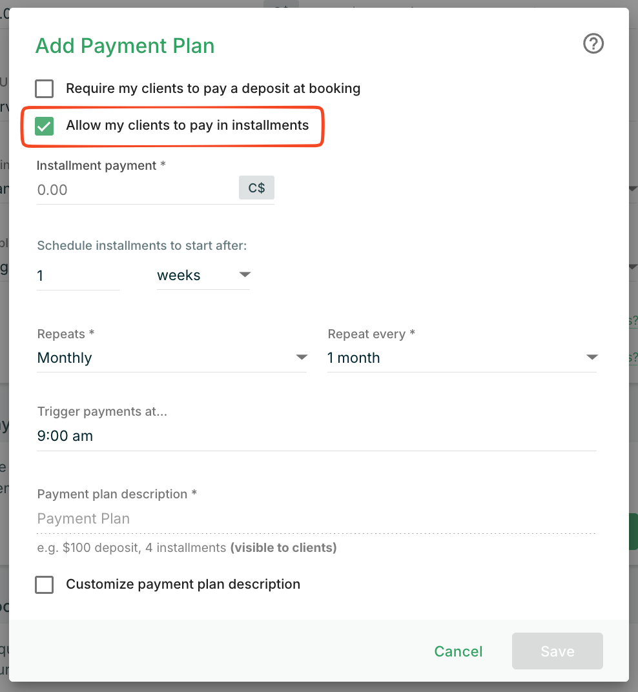Tick the Customize payment plan description checkbox

coord(45,585)
